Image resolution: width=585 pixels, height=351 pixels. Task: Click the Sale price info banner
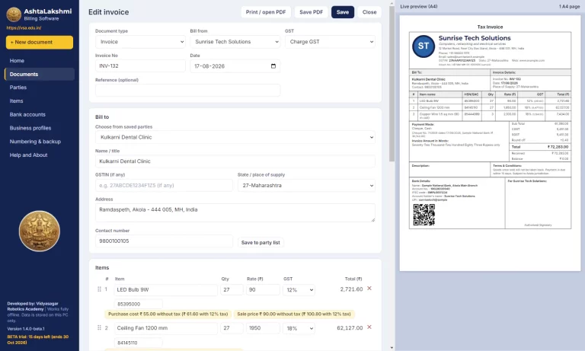294,314
